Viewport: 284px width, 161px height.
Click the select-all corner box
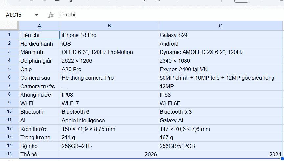click(x=9, y=26)
